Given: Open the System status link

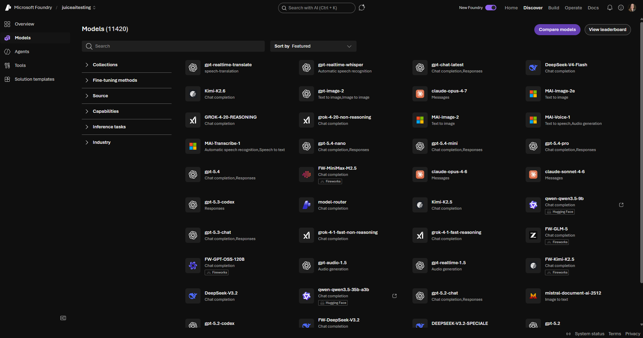Looking at the screenshot, I should [590, 334].
